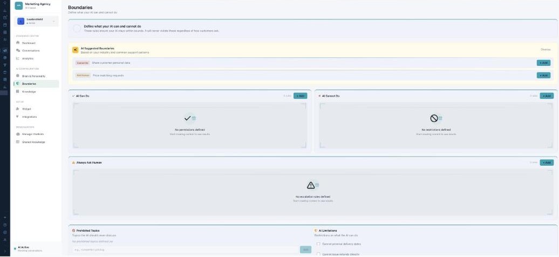Click the Widget puzzle icon
The image size is (559, 257).
pos(18,109)
